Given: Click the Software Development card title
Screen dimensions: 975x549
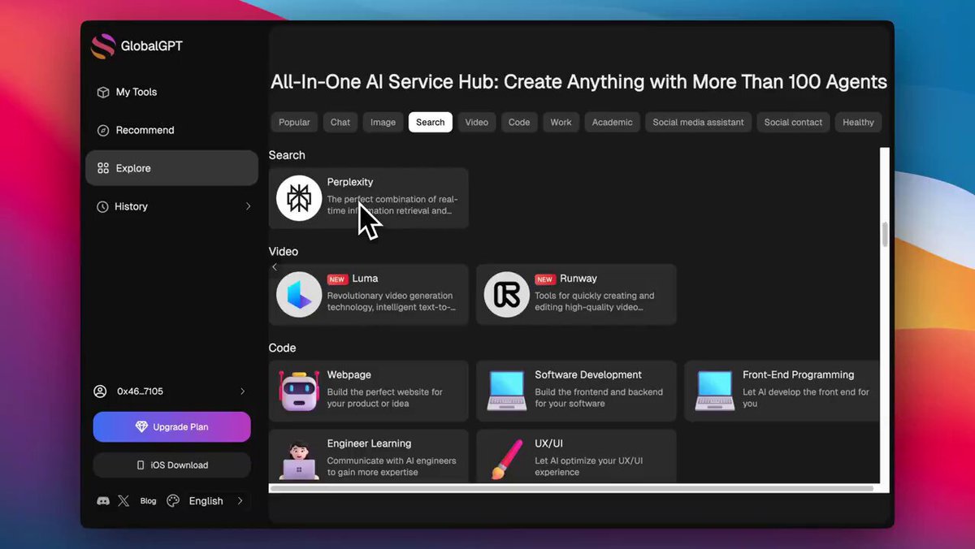Looking at the screenshot, I should 588,375.
